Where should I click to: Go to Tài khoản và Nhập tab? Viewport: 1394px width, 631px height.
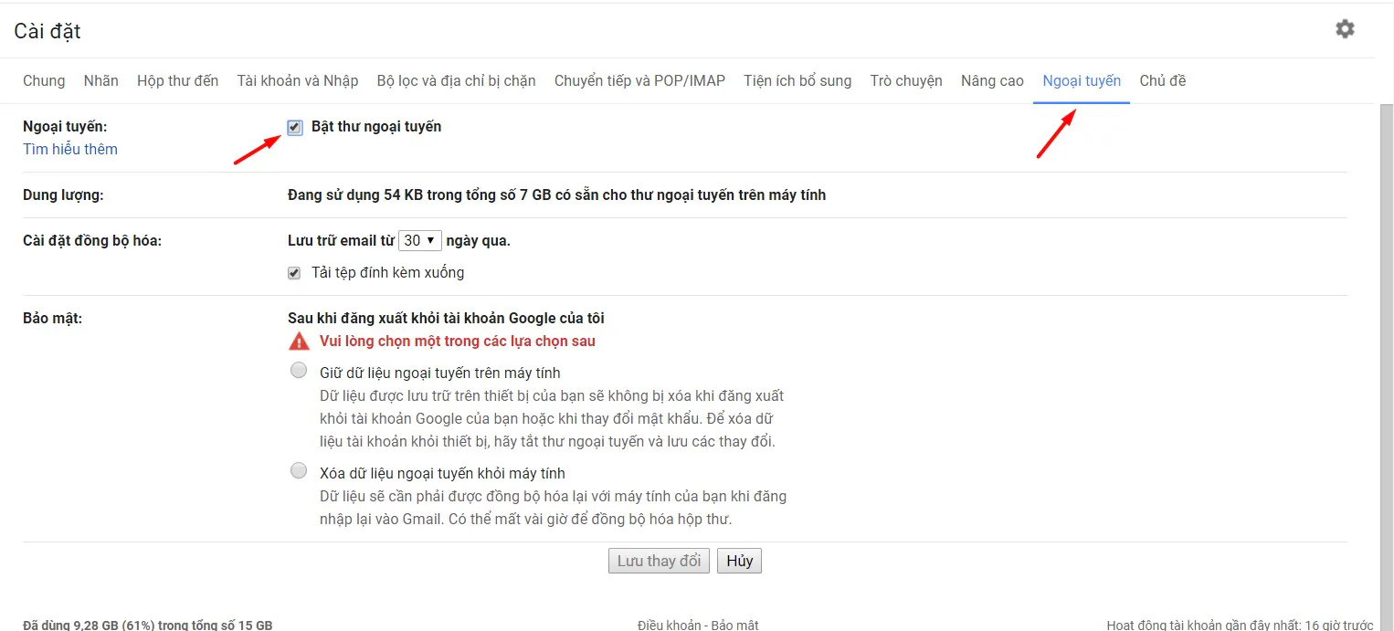click(298, 81)
